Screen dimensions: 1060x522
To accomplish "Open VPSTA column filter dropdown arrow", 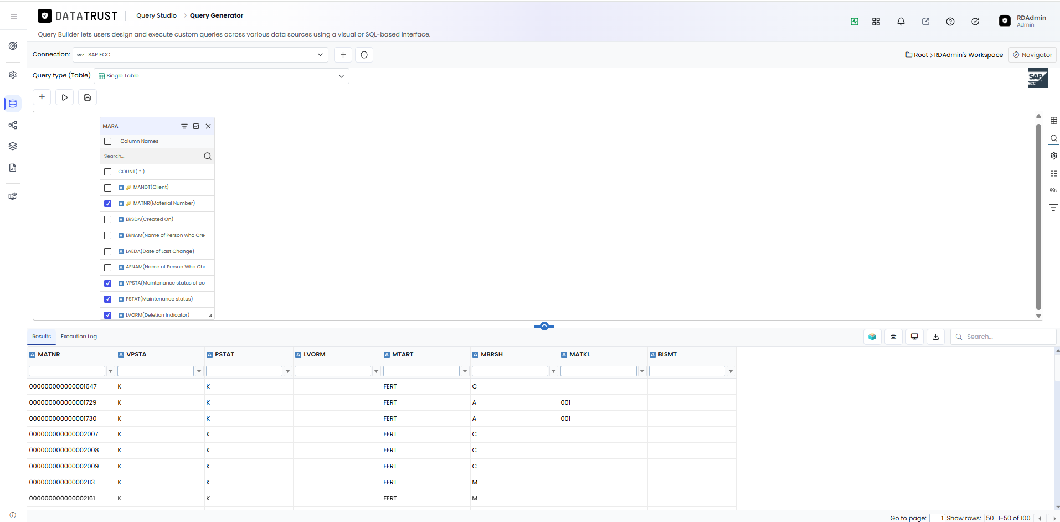I will point(199,371).
